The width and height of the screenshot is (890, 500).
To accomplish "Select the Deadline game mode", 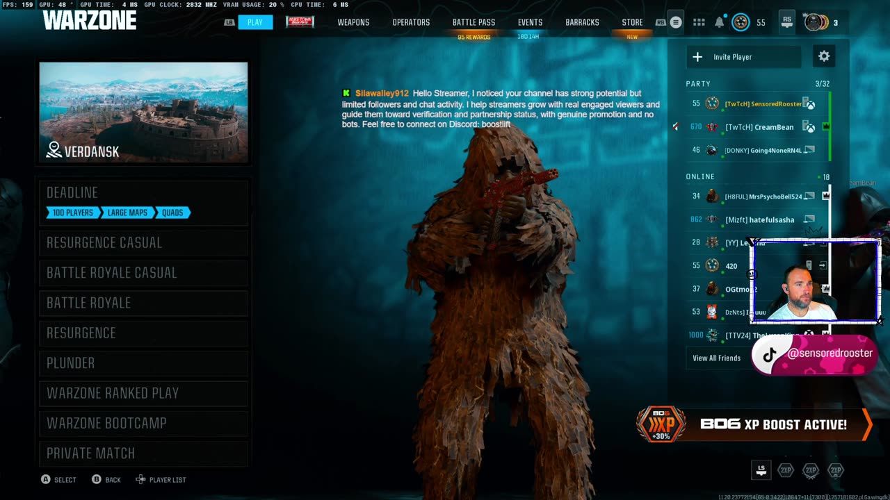I will (x=143, y=201).
